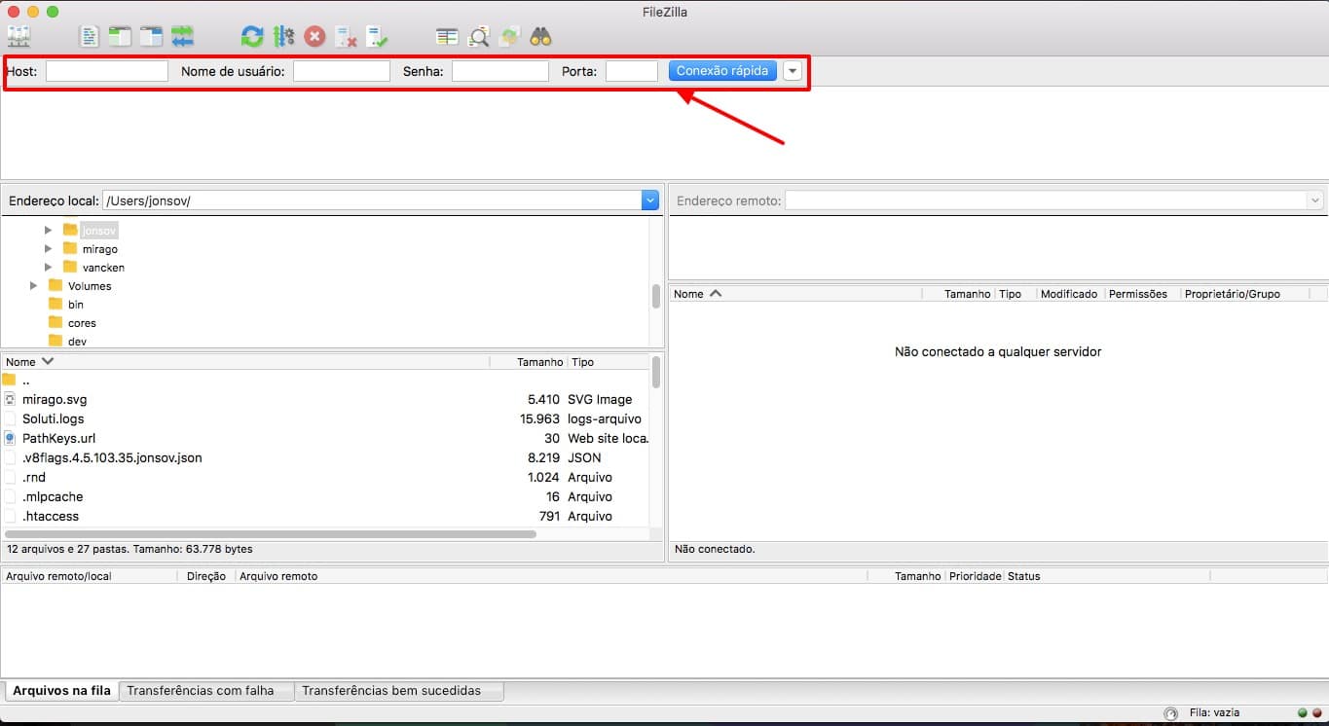The height and width of the screenshot is (726, 1329).
Task: Toggle processing of the transfer queue icon
Action: tap(283, 37)
